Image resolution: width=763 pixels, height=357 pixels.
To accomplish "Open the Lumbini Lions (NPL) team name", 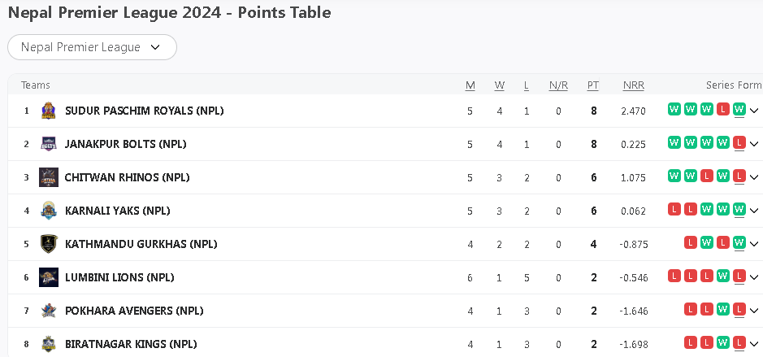I will coord(119,277).
